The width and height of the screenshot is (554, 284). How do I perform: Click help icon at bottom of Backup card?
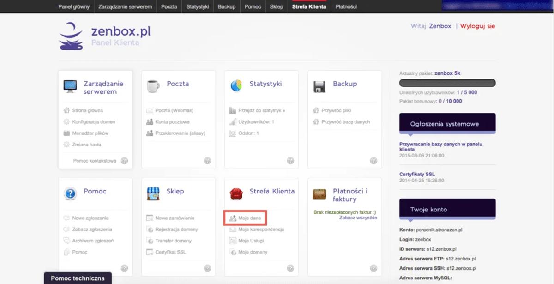click(x=373, y=161)
